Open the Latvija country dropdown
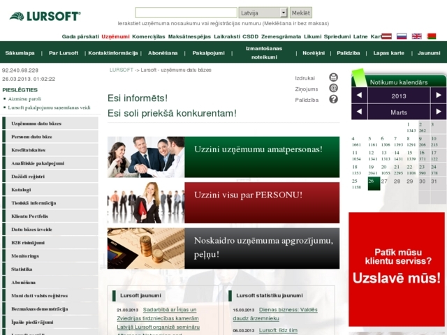The width and height of the screenshot is (447, 335). point(263,13)
